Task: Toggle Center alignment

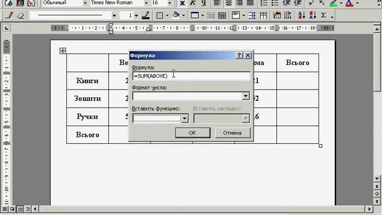Action: (x=228, y=3)
